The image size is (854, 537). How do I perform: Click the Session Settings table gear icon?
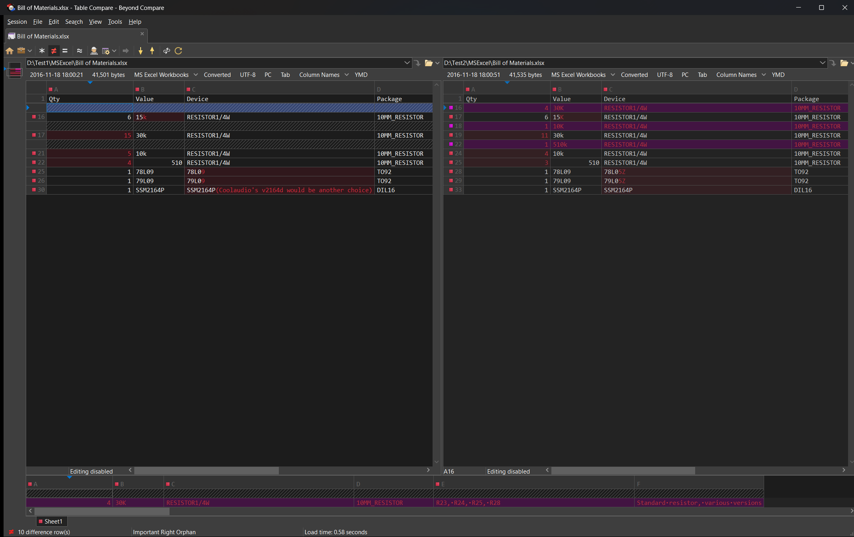coord(106,51)
